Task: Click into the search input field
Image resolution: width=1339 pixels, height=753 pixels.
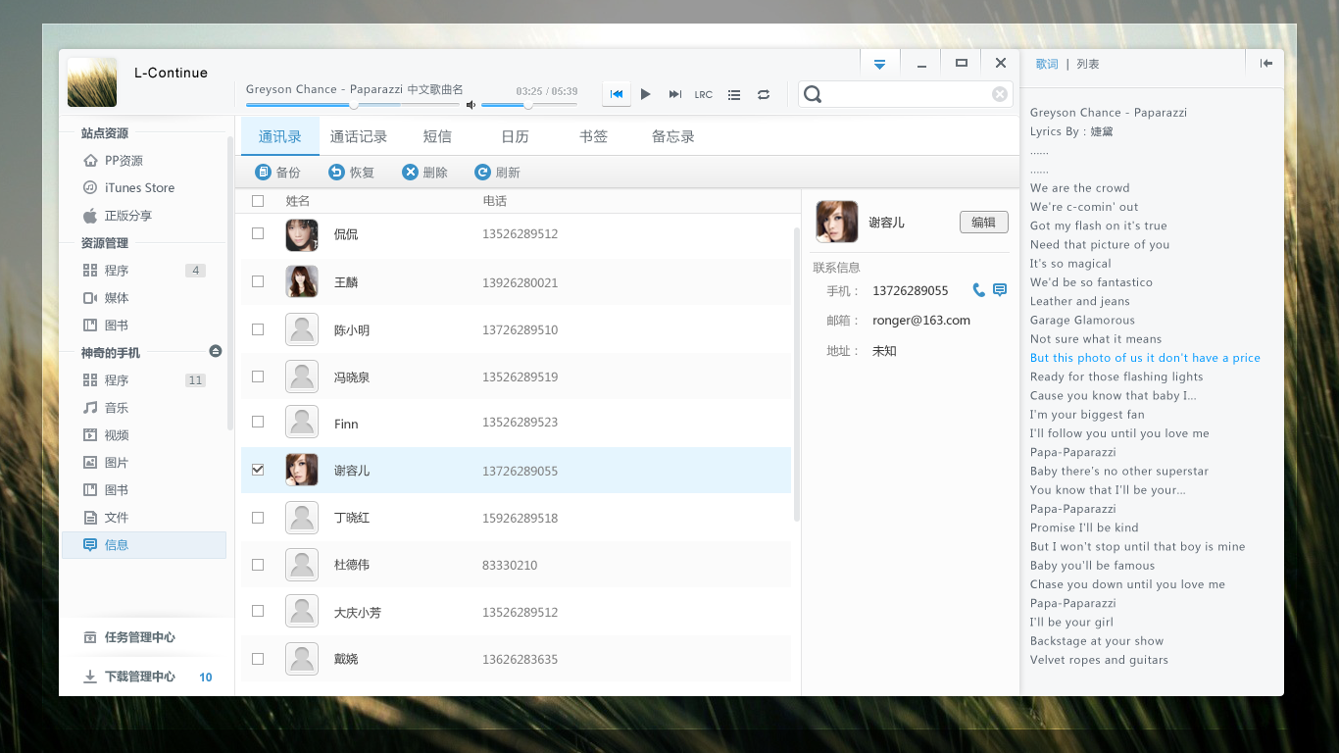Action: (x=906, y=94)
